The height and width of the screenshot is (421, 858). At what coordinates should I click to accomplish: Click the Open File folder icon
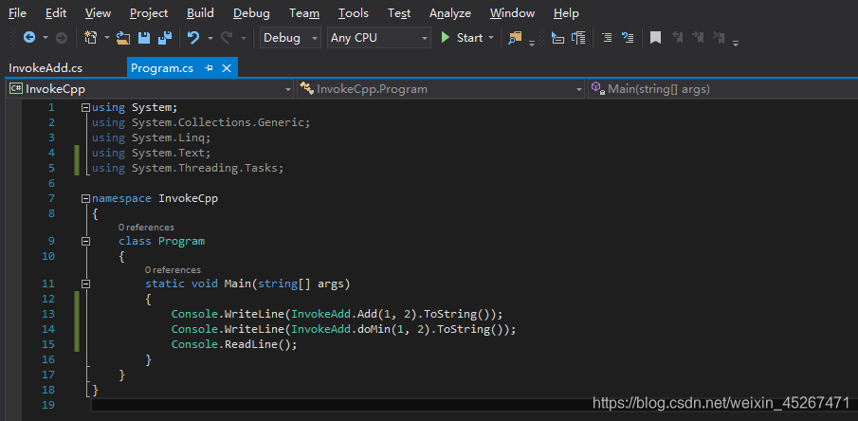coord(123,38)
